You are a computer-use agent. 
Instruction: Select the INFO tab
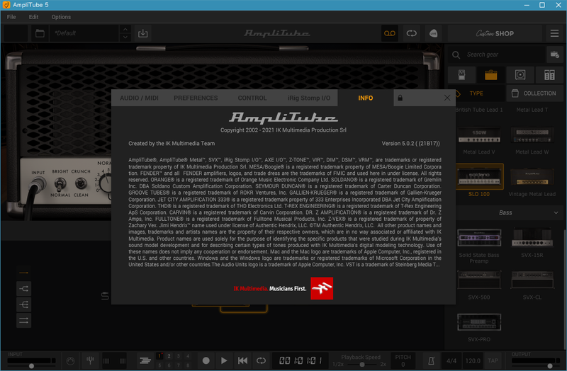coord(366,98)
